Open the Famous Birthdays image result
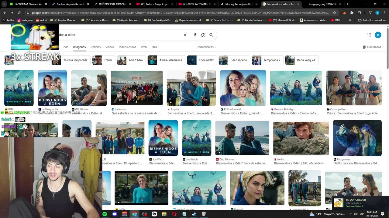This screenshot has height=218, width=389. pyautogui.click(x=296, y=88)
